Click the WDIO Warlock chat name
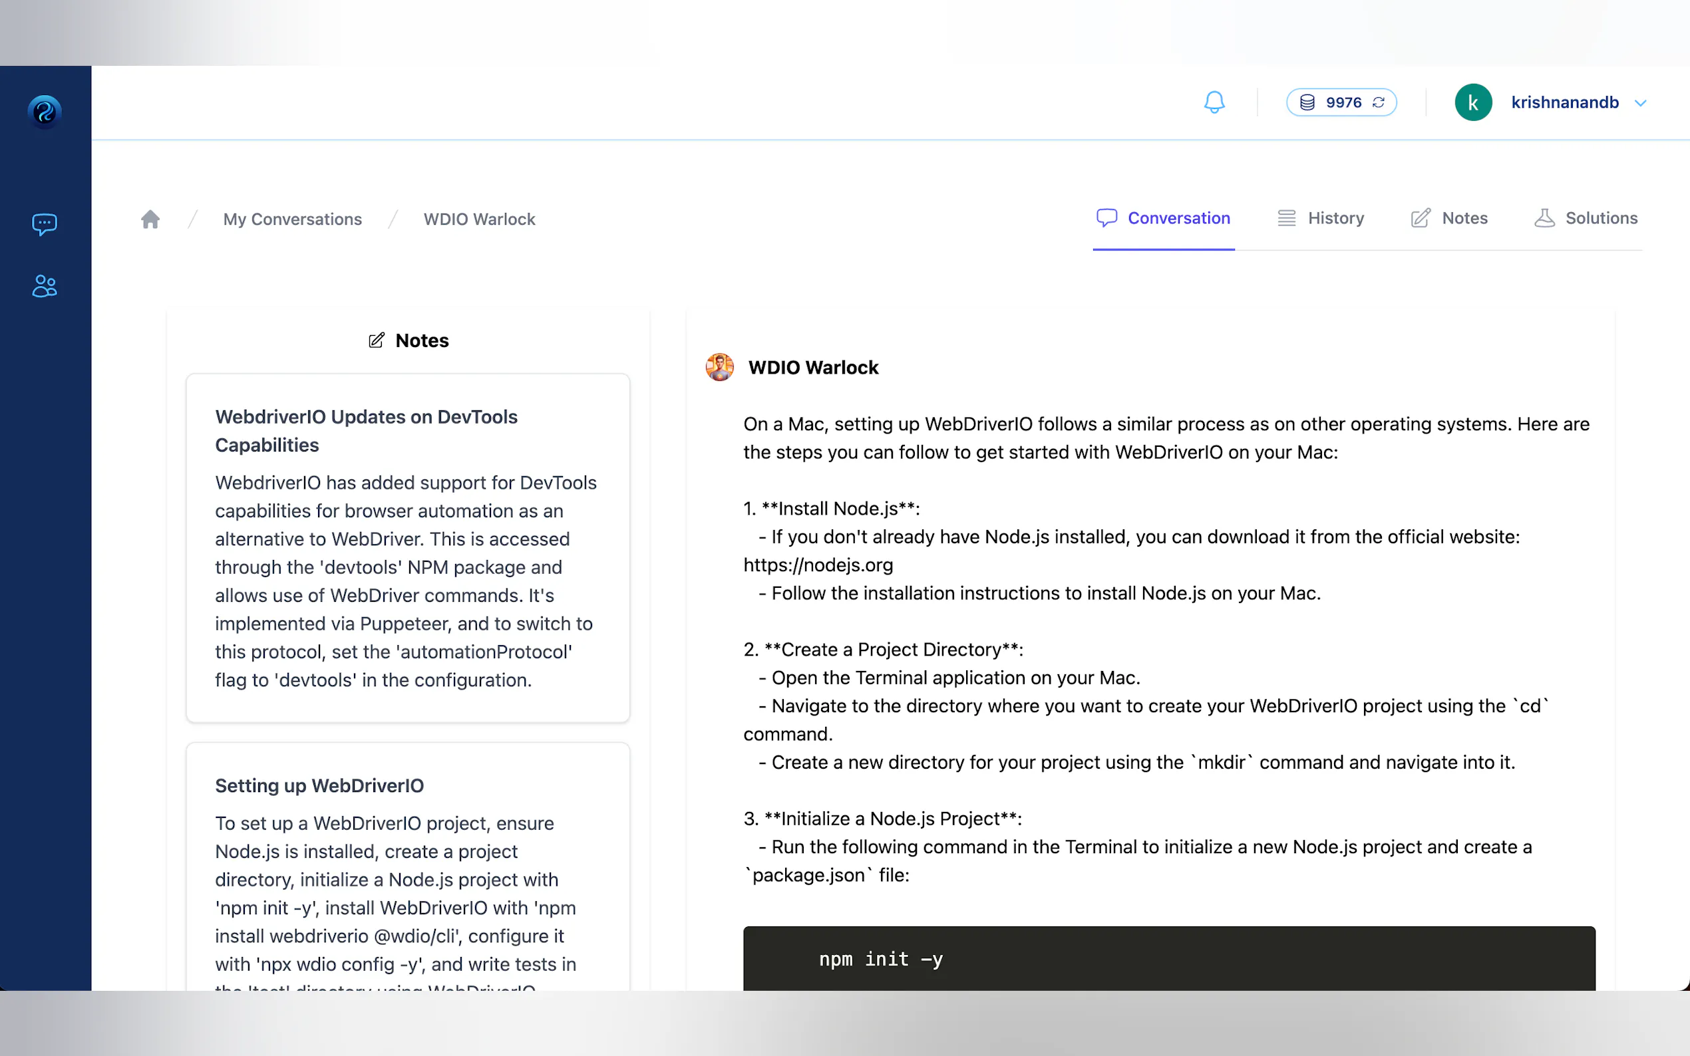Screen dimensions: 1690x1056 813,367
